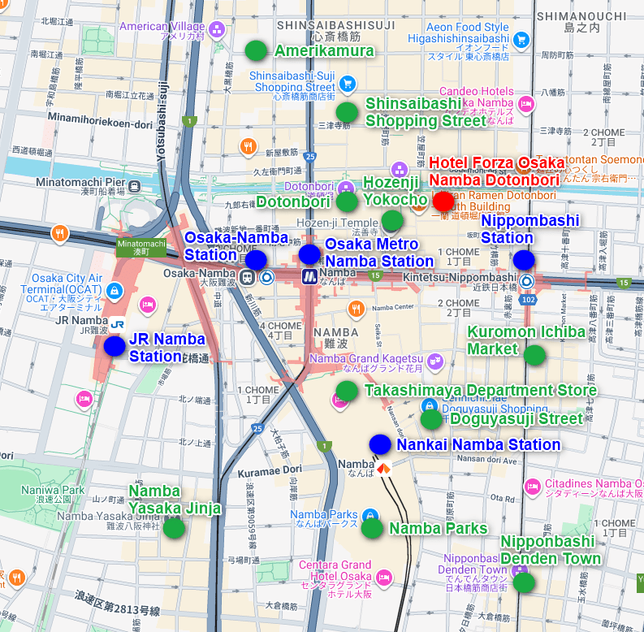Image resolution: width=644 pixels, height=632 pixels.
Task: Click the restaurant pin near Namba Center
Action: 357,309
